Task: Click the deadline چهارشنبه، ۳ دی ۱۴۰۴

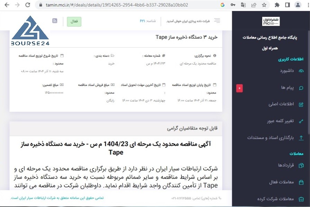Action: pyautogui.click(x=144, y=100)
